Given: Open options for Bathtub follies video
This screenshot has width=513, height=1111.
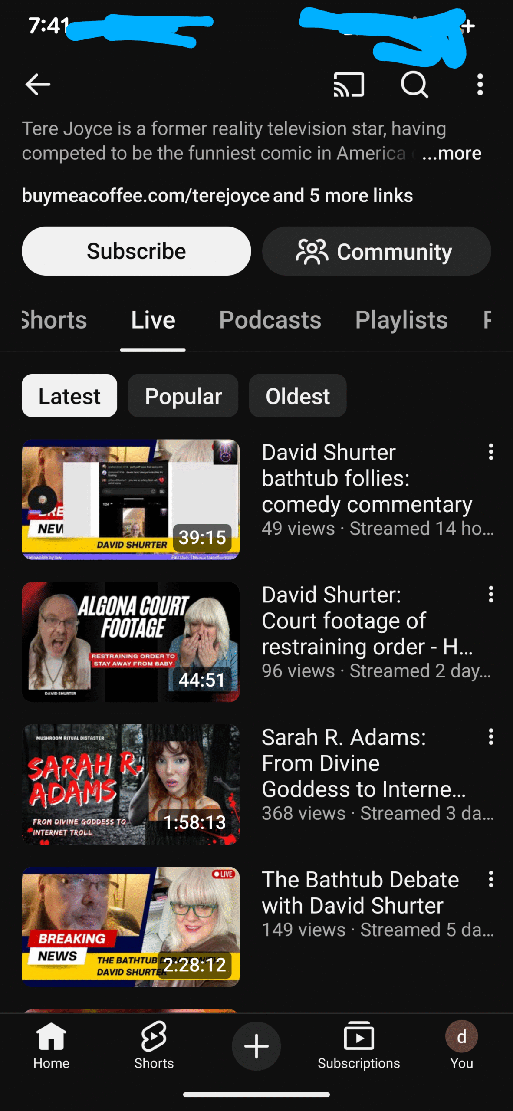Looking at the screenshot, I should (x=491, y=452).
